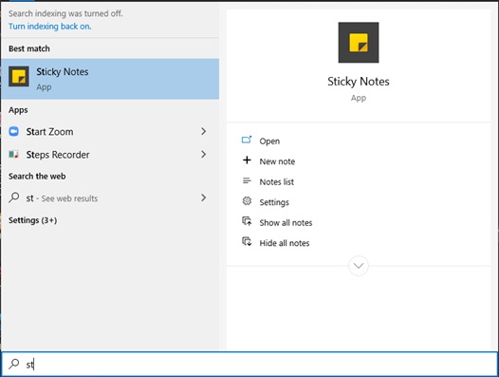Screen dimensions: 499x377
Task: Open Steps Recorder app result
Action: point(110,155)
